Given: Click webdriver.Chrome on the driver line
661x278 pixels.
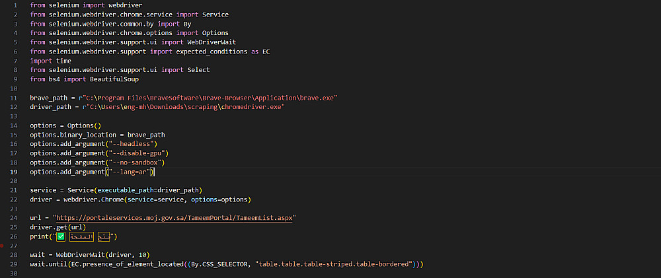Looking at the screenshot, I should [x=87, y=199].
